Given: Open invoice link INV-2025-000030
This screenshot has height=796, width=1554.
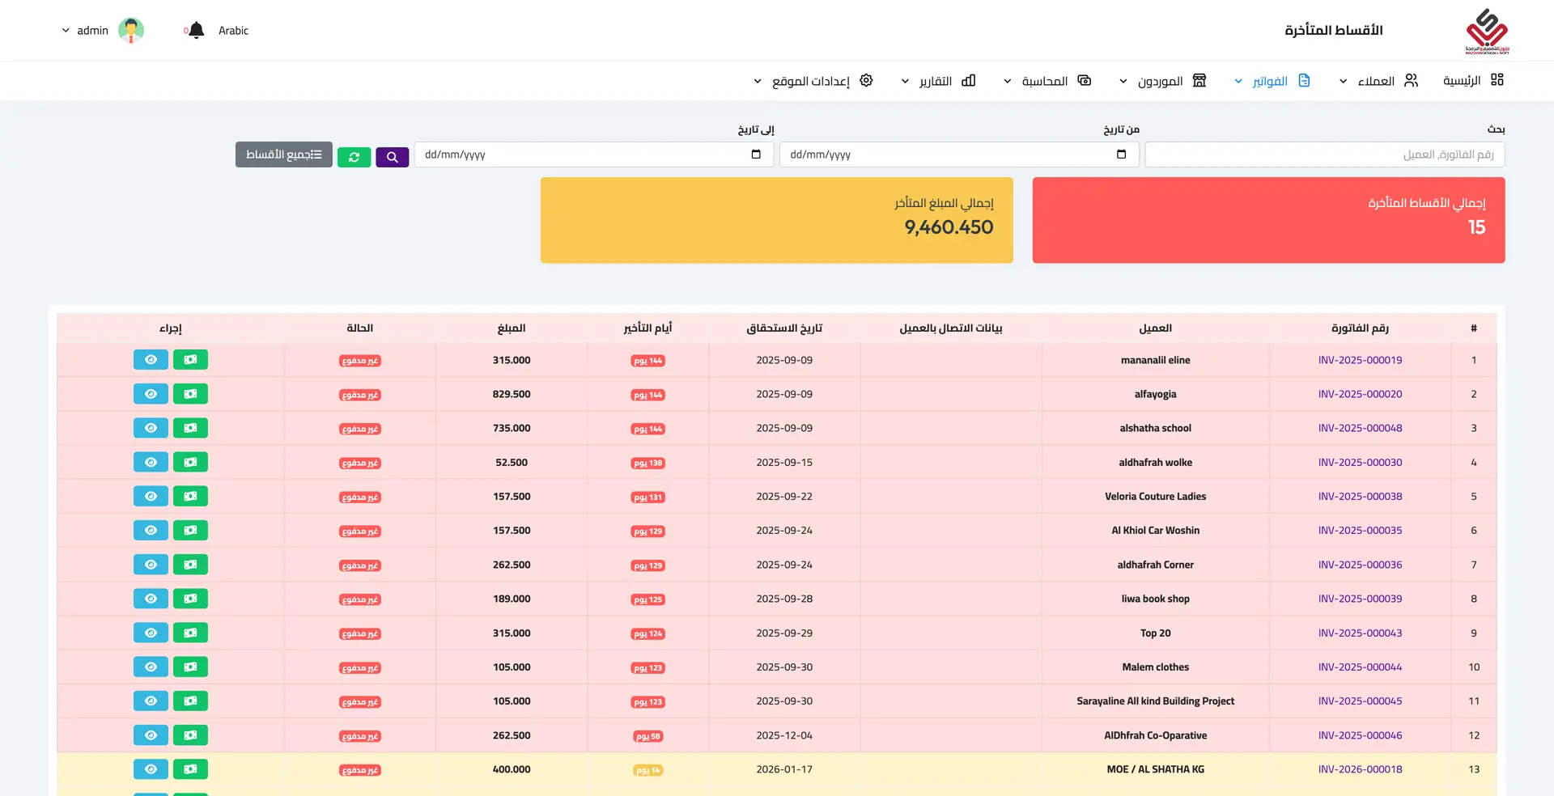Looking at the screenshot, I should point(1360,463).
